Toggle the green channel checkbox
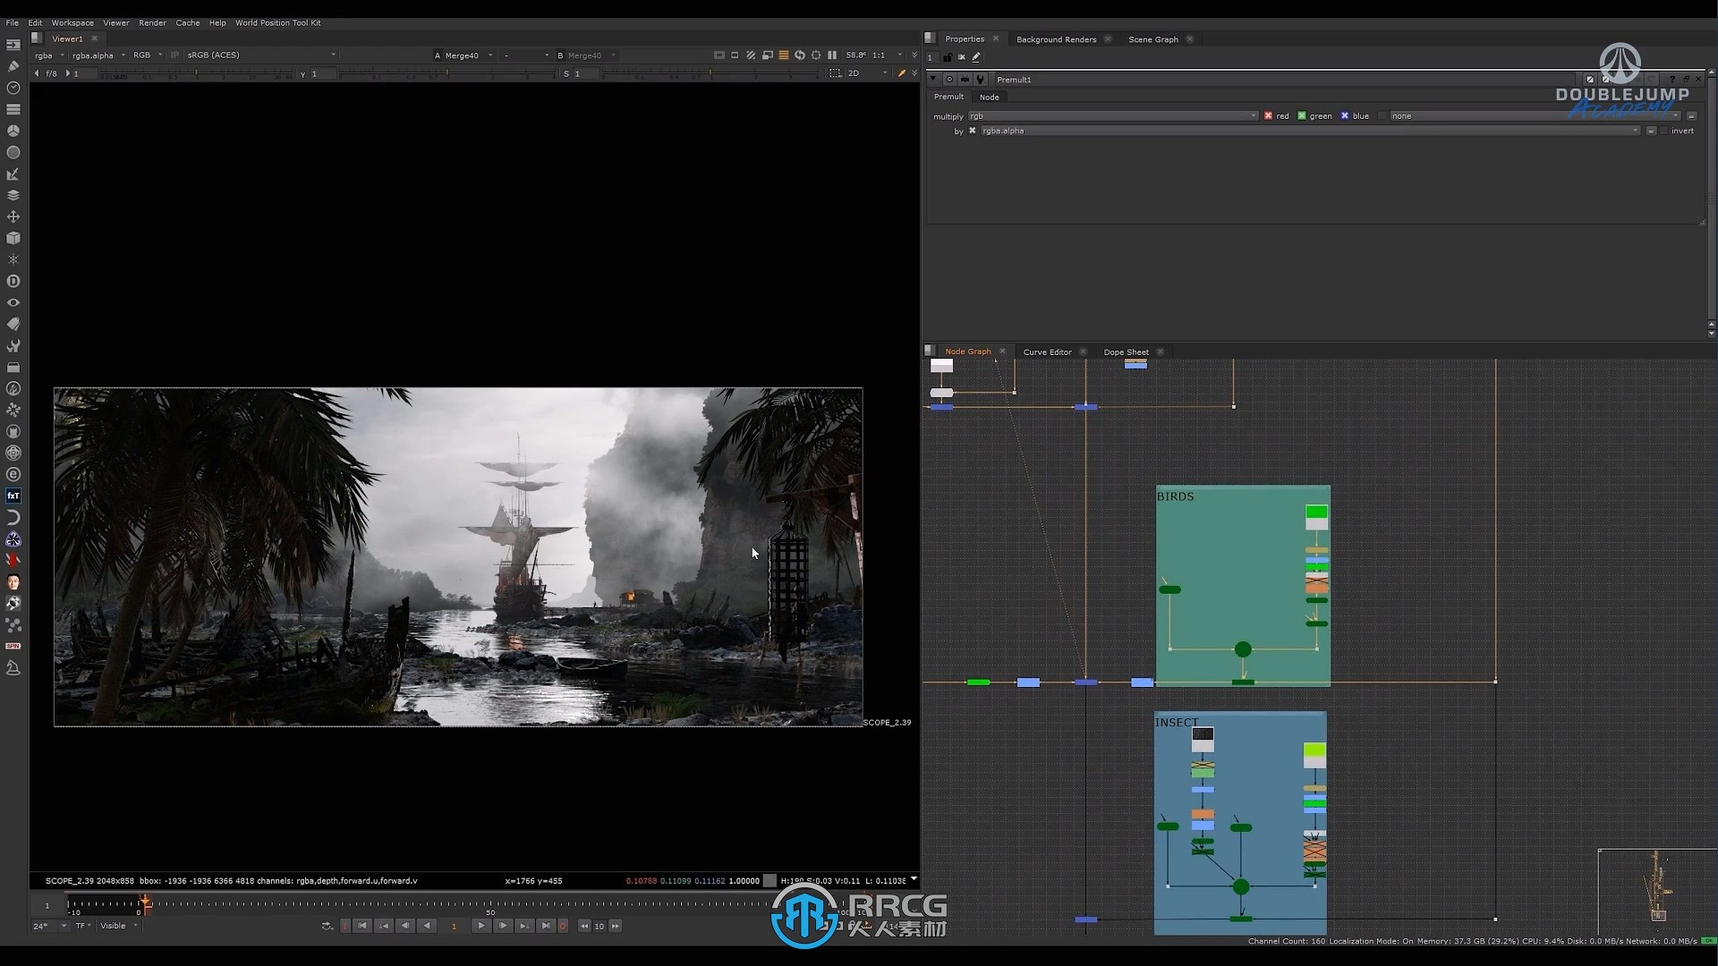 [x=1302, y=116]
